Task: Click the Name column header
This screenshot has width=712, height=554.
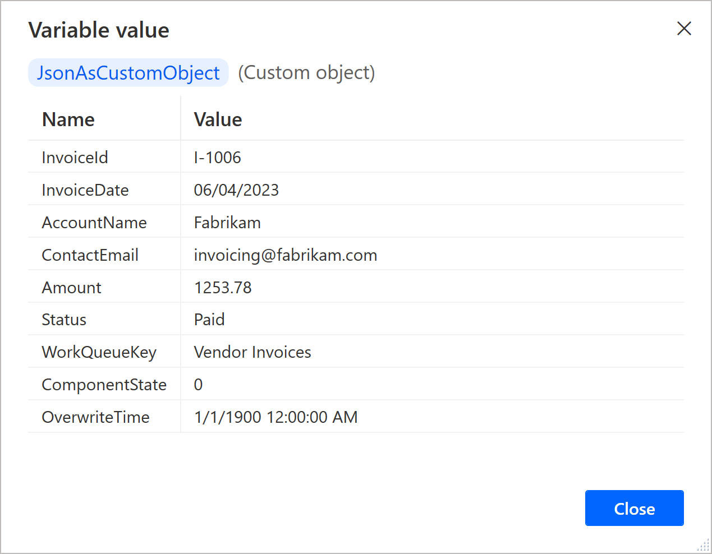Action: point(68,119)
